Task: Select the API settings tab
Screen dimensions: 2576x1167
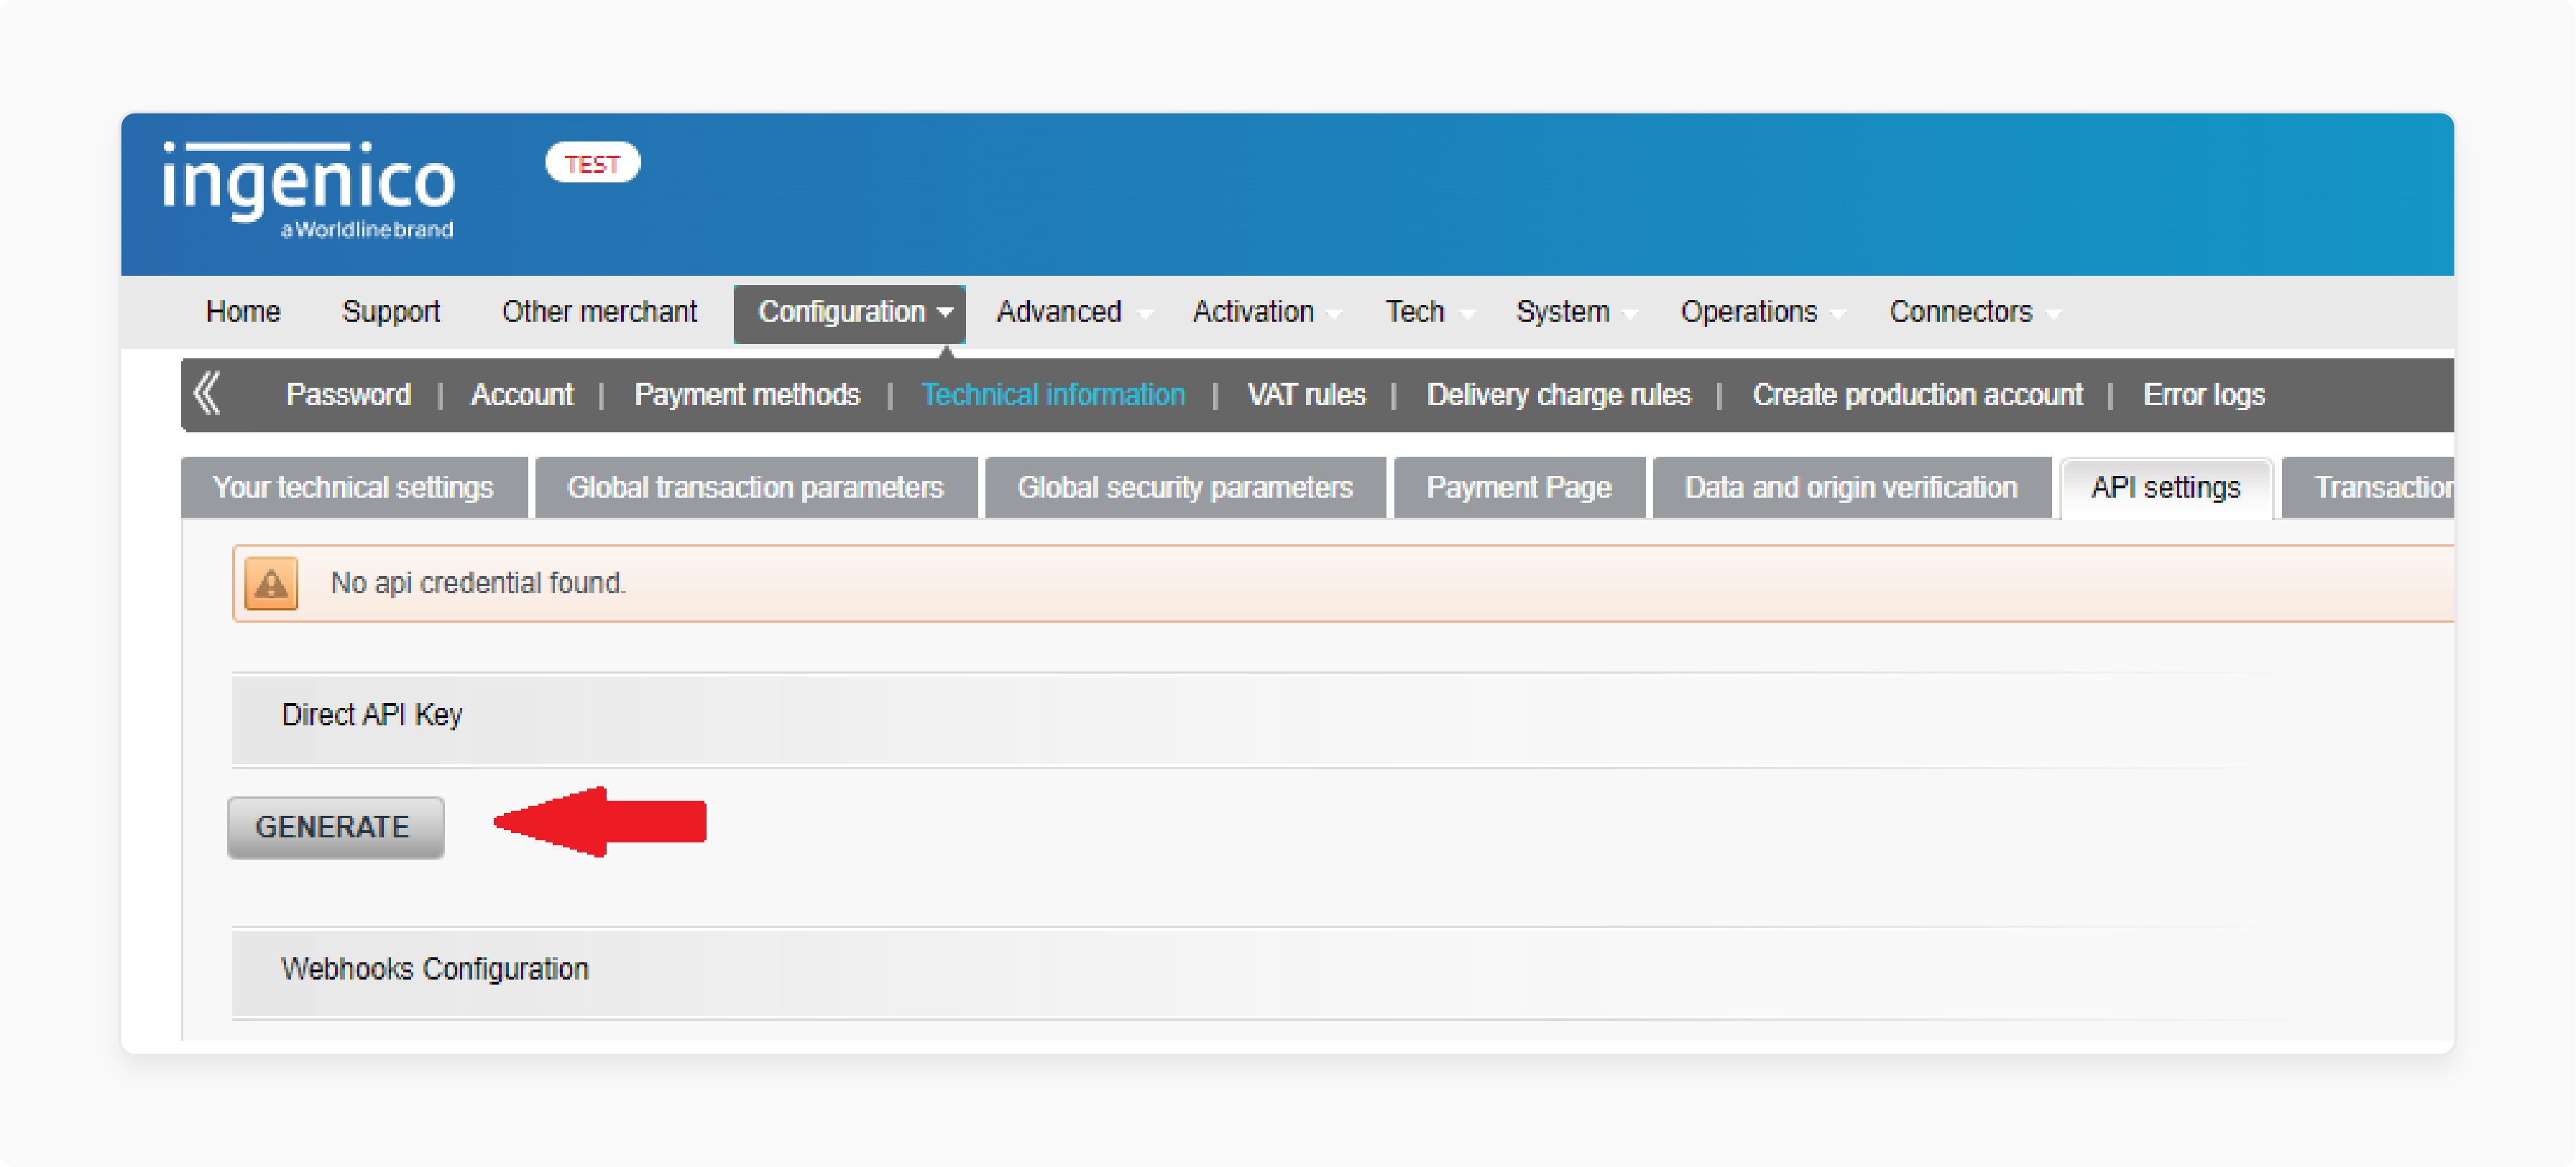Action: [2166, 488]
